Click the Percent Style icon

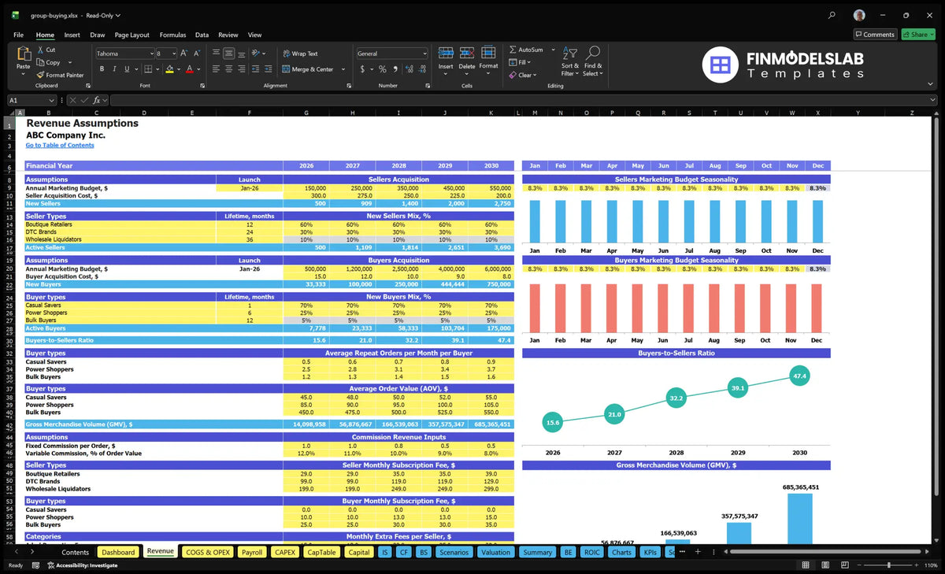point(383,69)
